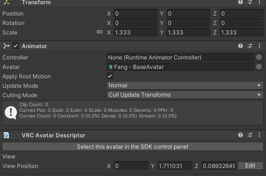This screenshot has height=176, width=266.
Task: Click the VRC Avatar Descriptor header title
Action: pyautogui.click(x=53, y=135)
